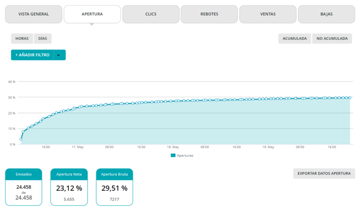The image size is (361, 209).
Task: Click the 10 % y-axis label
Action: point(11,129)
